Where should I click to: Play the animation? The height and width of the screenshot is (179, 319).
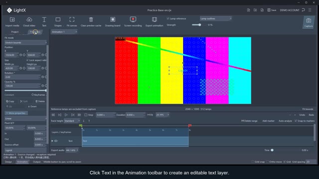click(x=66, y=115)
